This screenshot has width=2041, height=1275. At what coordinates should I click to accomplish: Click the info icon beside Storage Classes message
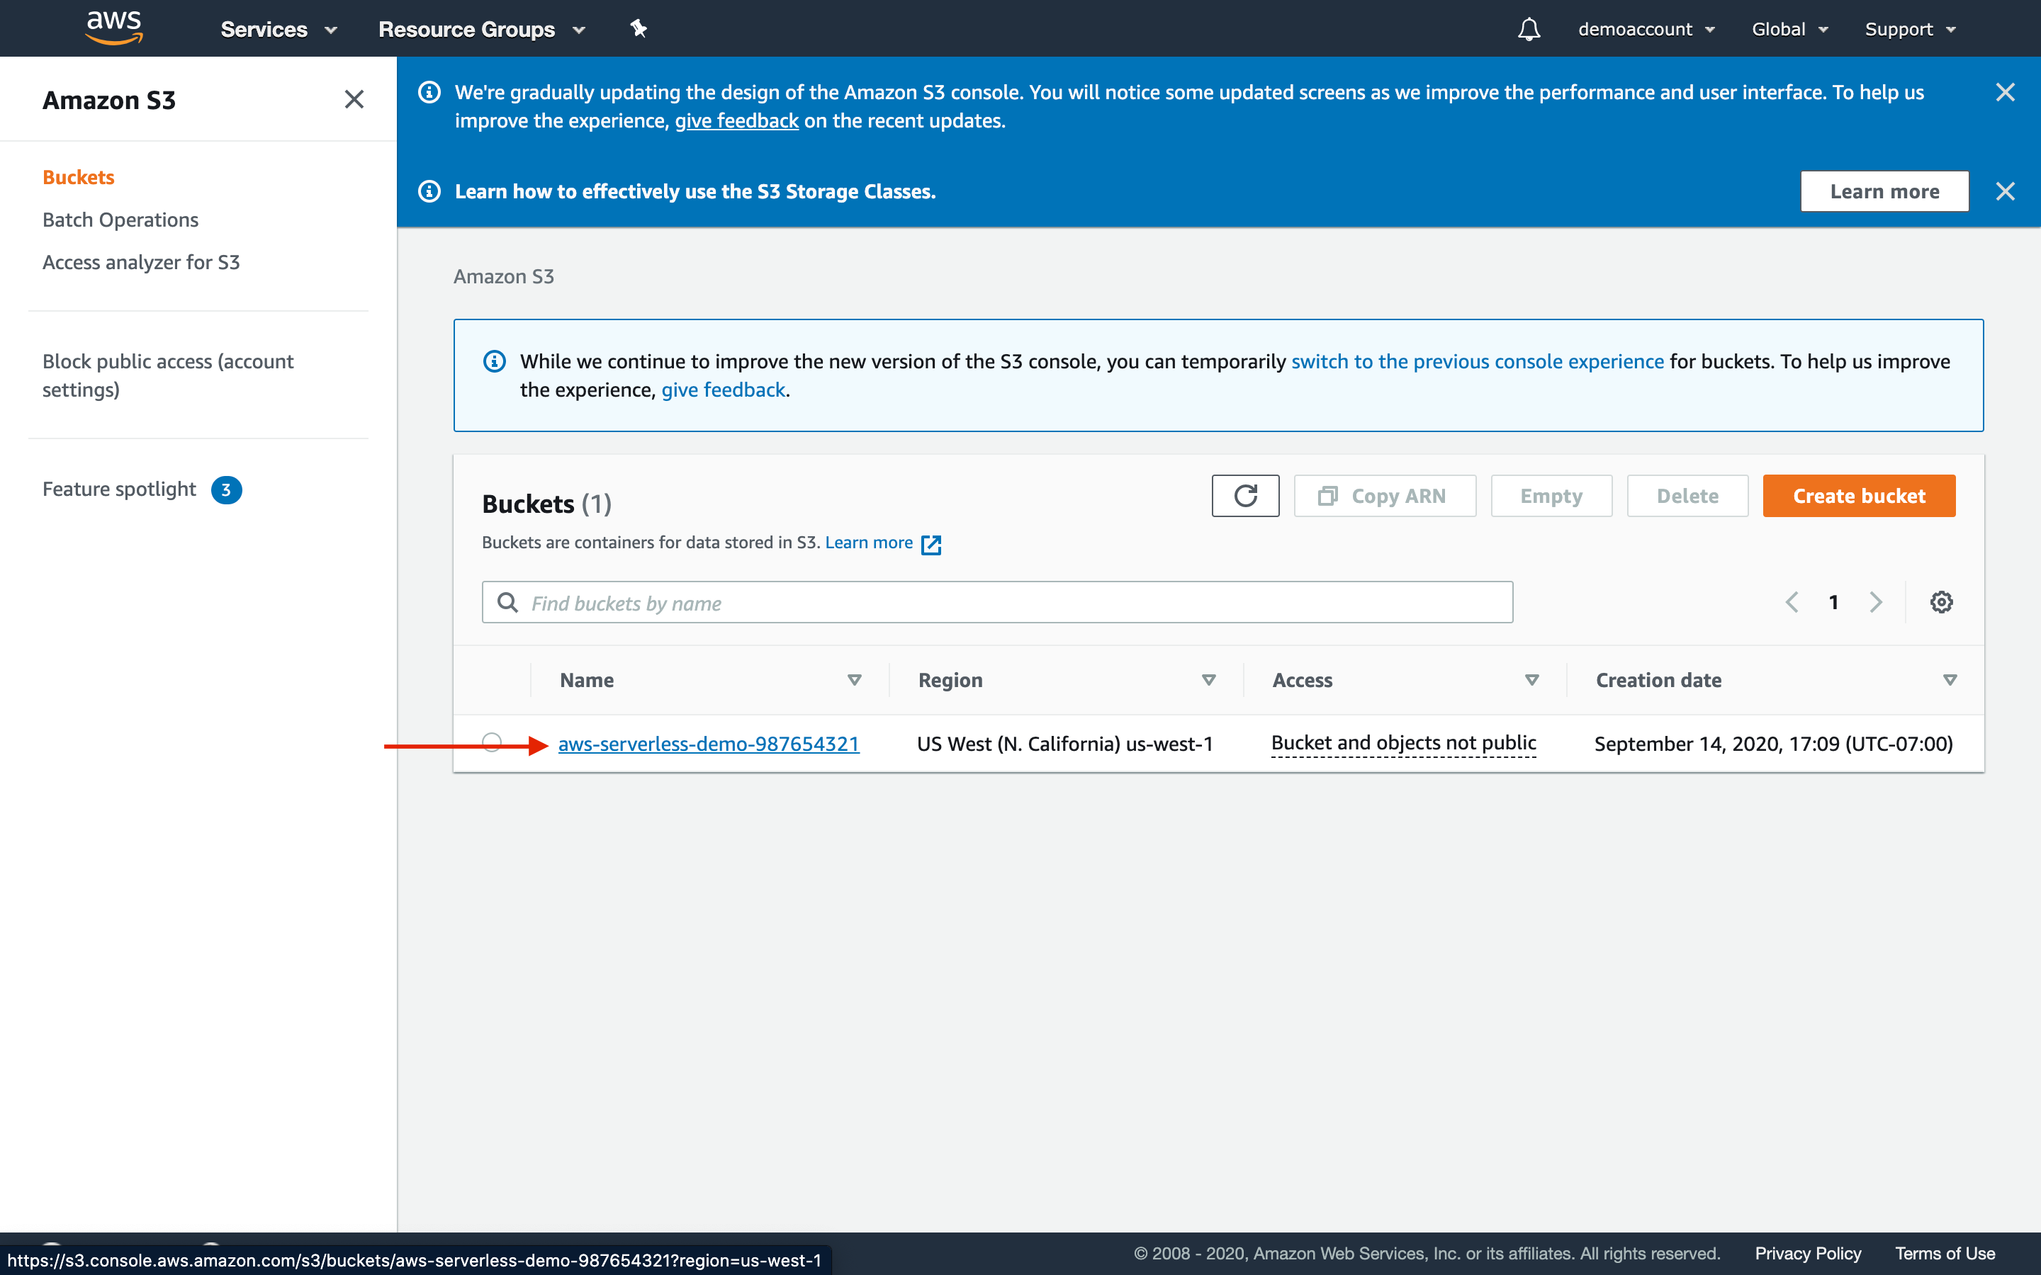point(429,191)
